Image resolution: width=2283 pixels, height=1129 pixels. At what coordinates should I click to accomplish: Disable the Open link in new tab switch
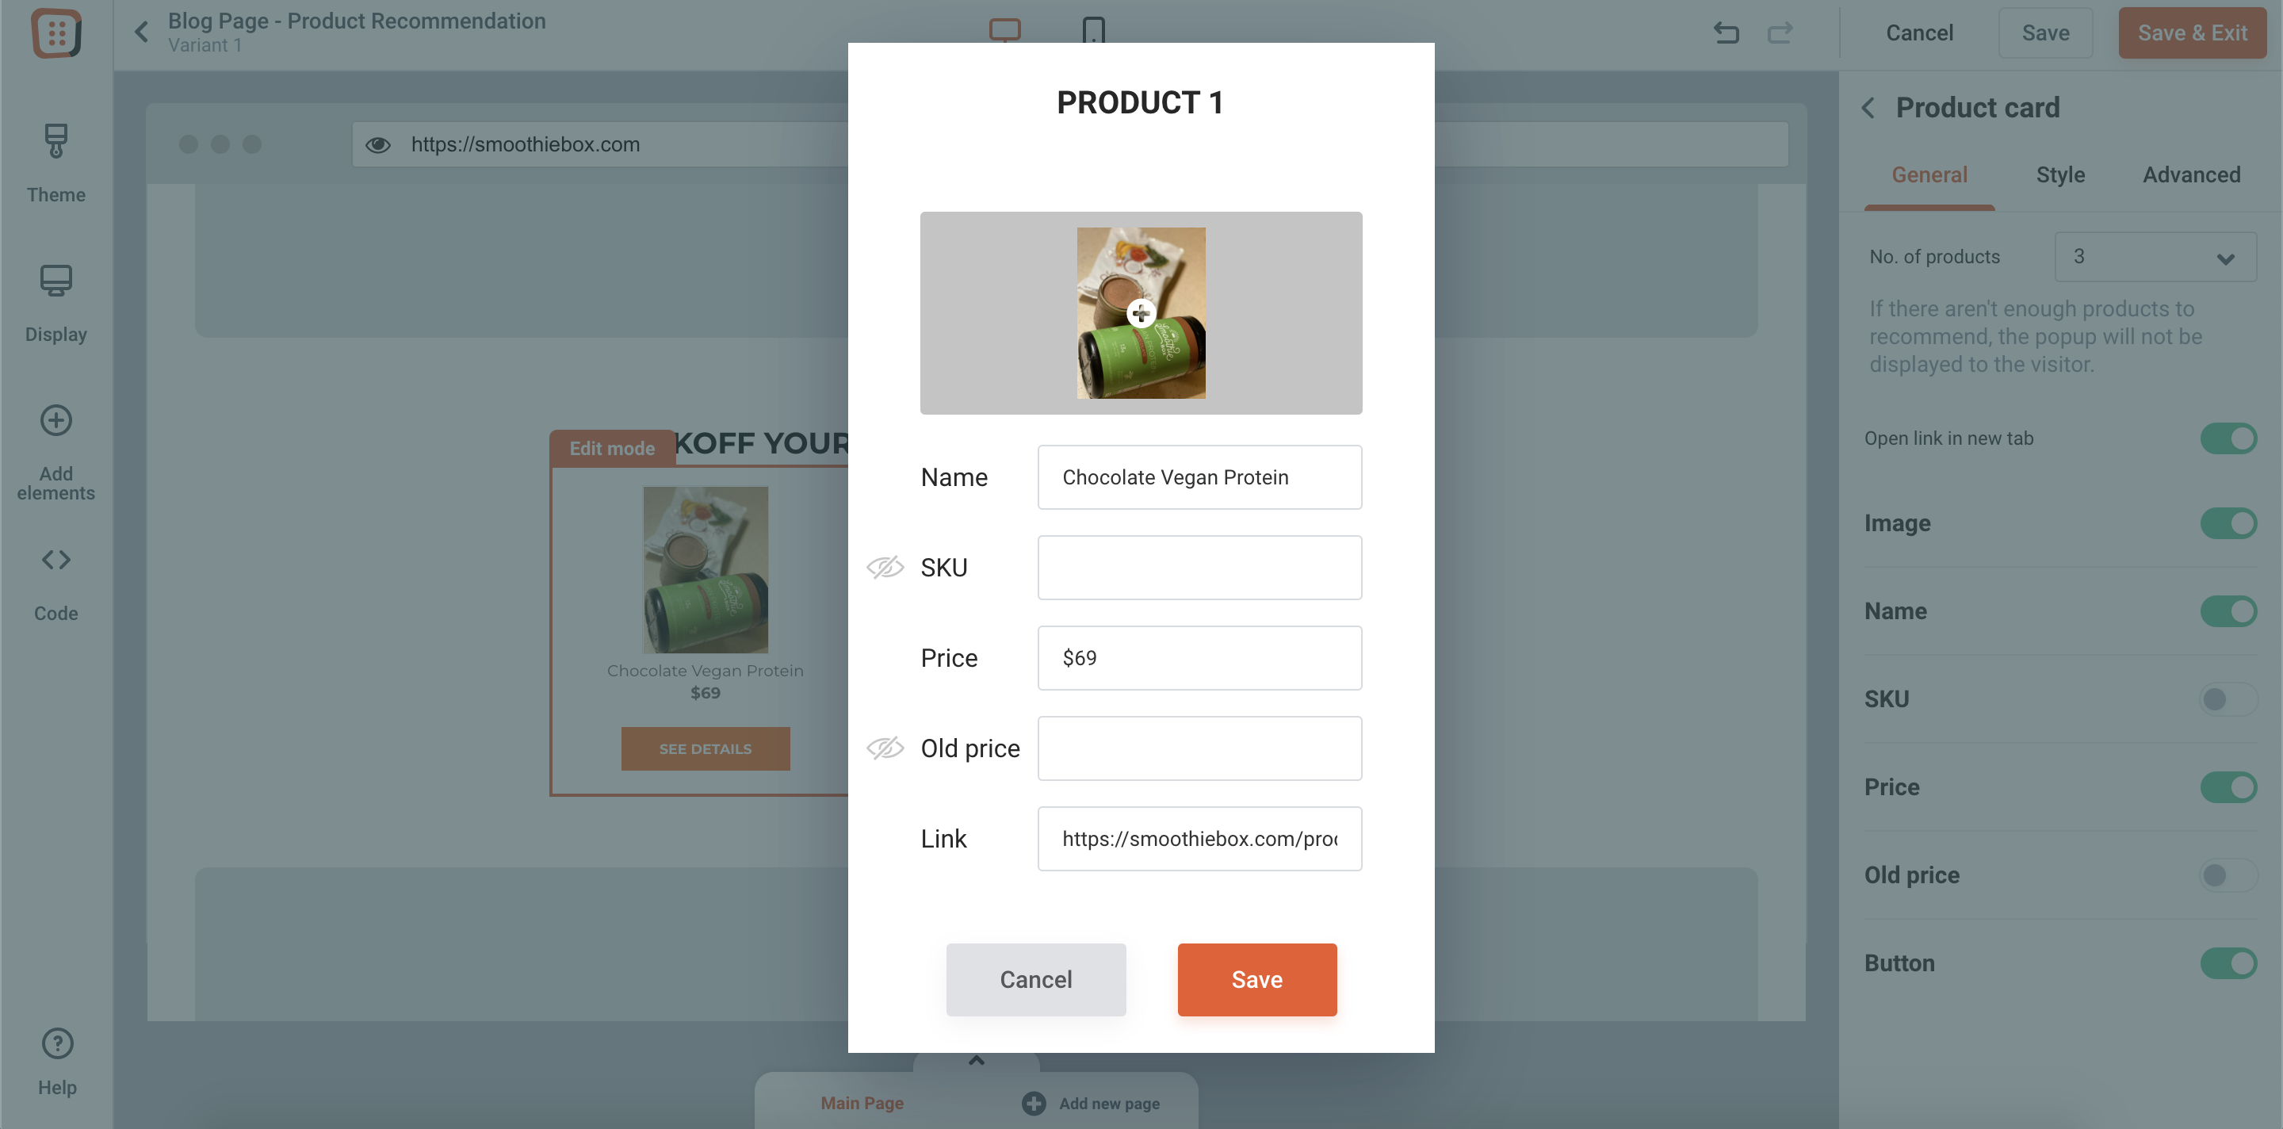click(x=2228, y=438)
